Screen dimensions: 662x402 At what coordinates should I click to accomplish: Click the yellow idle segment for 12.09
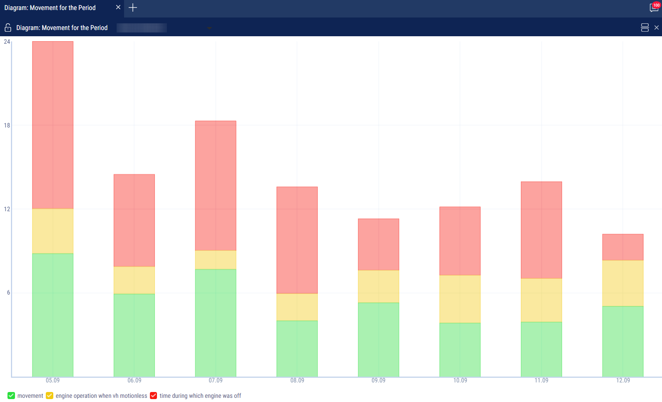[623, 283]
